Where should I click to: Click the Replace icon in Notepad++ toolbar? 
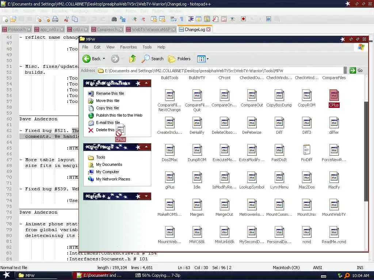[x=123, y=19]
